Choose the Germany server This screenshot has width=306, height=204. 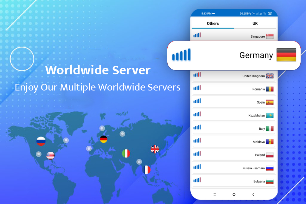tap(234, 55)
